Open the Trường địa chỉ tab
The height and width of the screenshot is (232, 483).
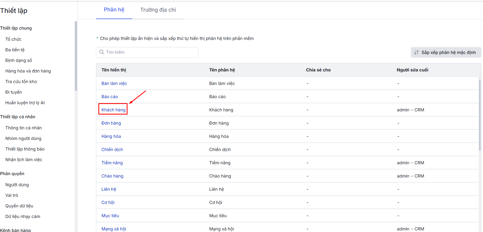point(158,10)
